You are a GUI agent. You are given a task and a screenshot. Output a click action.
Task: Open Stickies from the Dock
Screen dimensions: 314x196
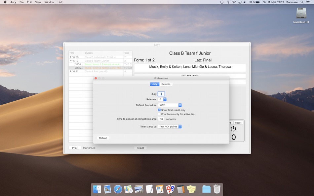pyautogui.click(x=192, y=189)
